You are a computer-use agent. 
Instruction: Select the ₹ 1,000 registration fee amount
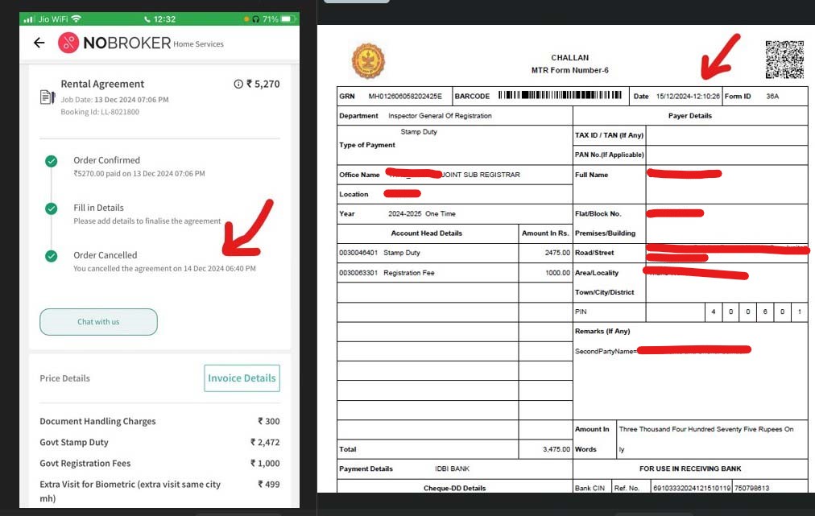(265, 463)
